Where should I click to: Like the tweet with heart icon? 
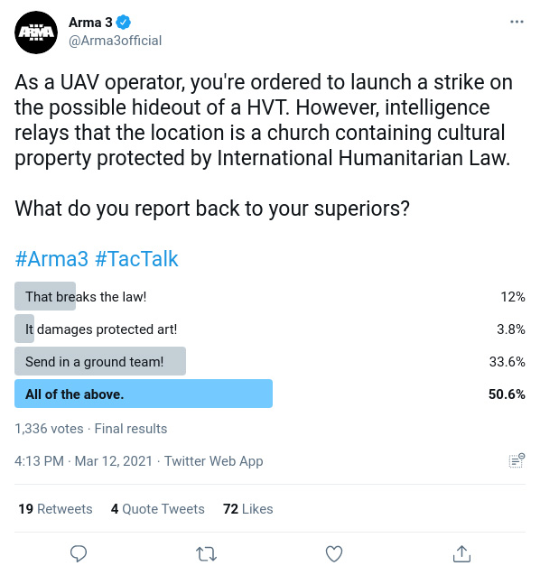[334, 553]
